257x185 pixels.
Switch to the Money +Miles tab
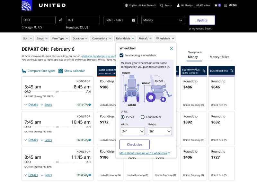coord(219,57)
